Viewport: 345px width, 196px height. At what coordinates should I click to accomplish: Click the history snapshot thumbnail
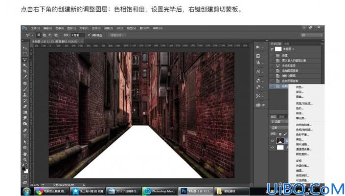coord(278,49)
